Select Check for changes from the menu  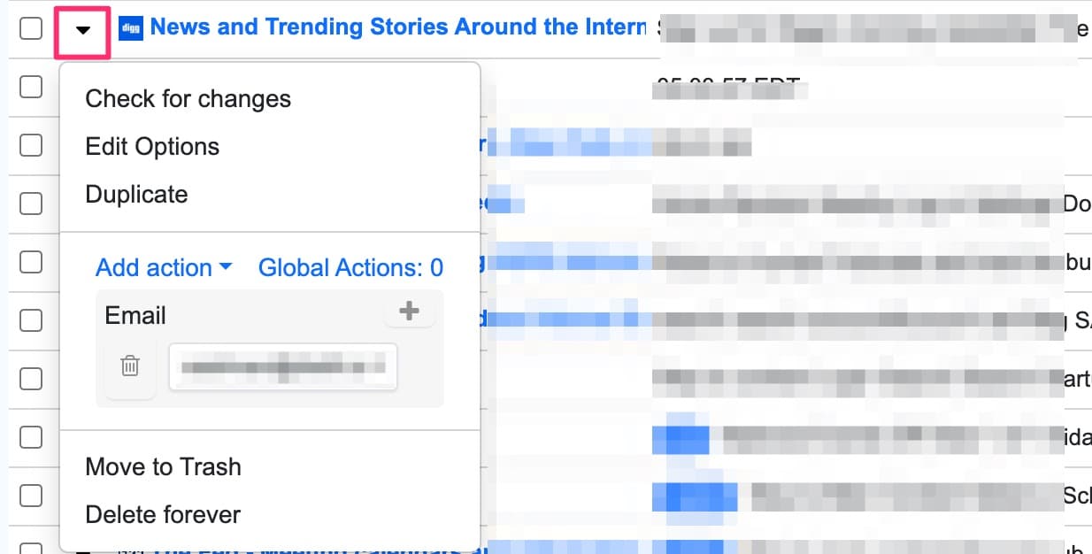pos(188,98)
